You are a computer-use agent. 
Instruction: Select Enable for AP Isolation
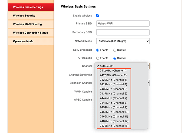point(98,58)
